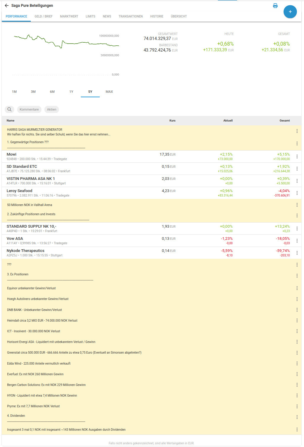Screen dimensions: 304x447
Task: Open three-dot menu for Leroy Seafood row
Action: click(297, 193)
